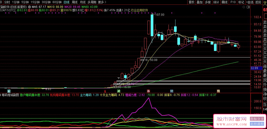Viewport: 267px width, 129px height.
Task: Switch to the 日线 daily chart tab
Action: (66, 2)
